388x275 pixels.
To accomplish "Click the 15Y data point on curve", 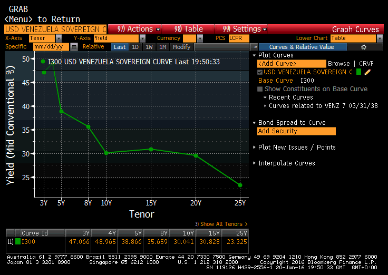I will click(x=151, y=150).
